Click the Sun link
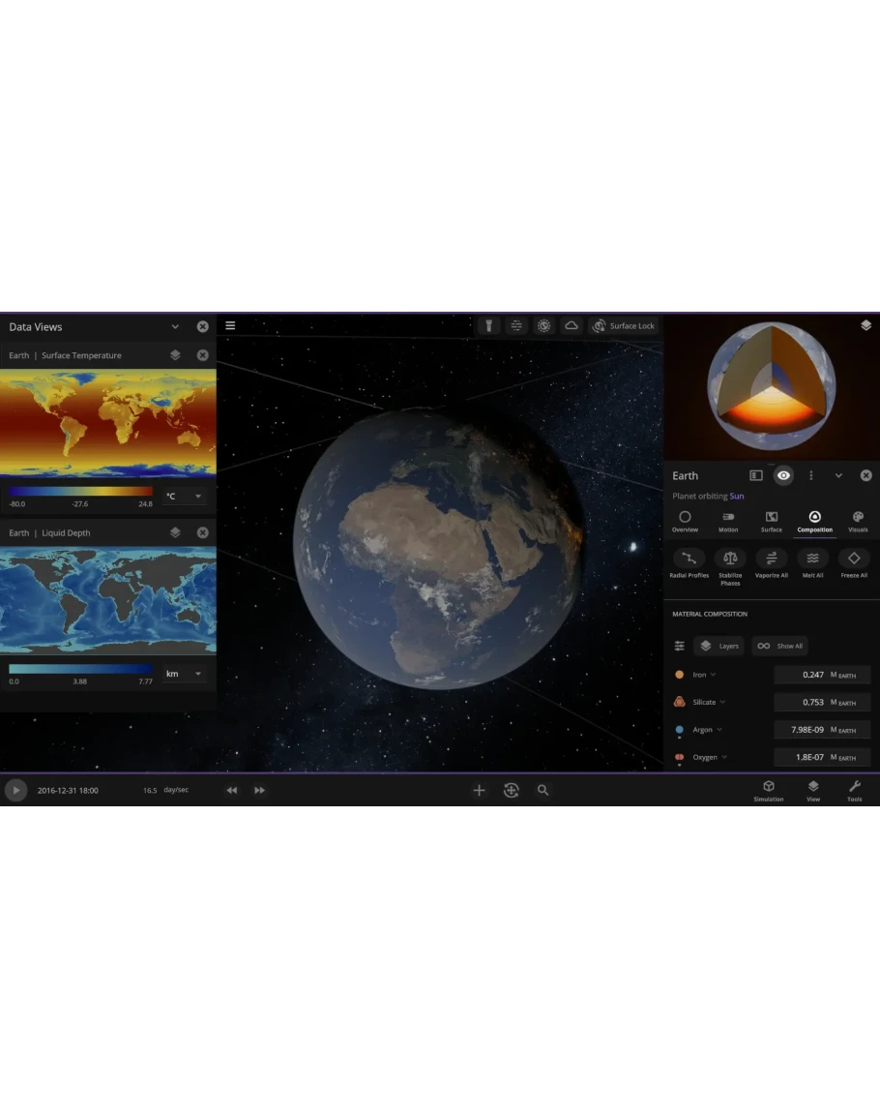The width and height of the screenshot is (880, 1118). pos(737,497)
